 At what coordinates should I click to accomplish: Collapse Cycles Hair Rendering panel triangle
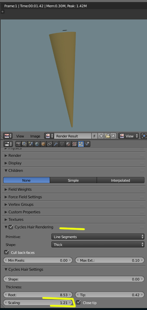(x=6, y=227)
